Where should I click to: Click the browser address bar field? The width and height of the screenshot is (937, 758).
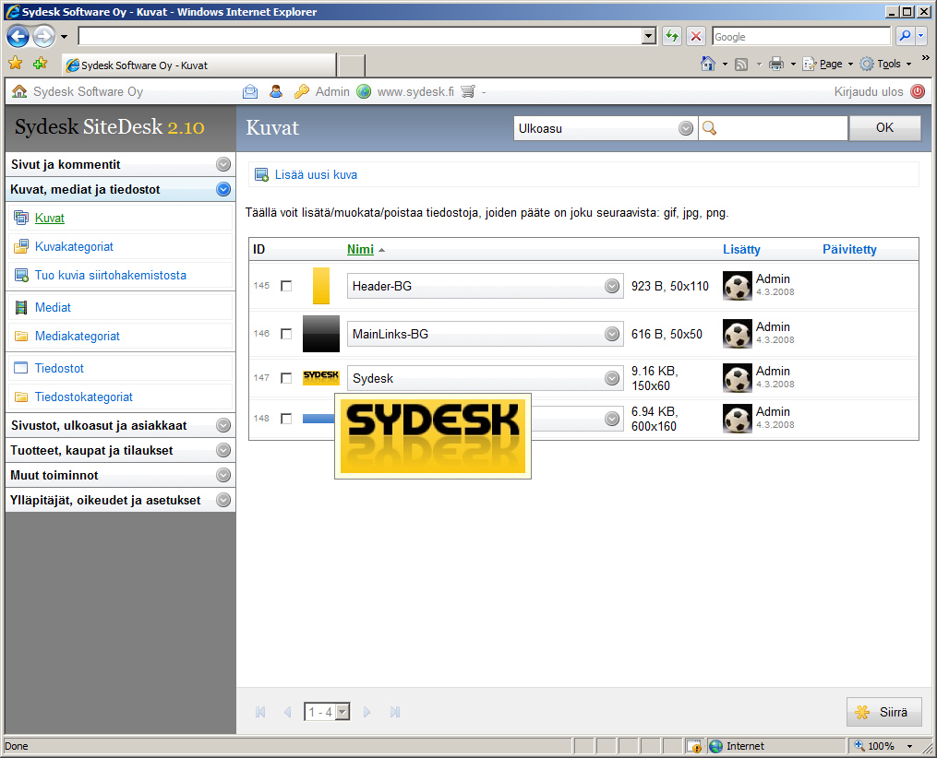361,36
